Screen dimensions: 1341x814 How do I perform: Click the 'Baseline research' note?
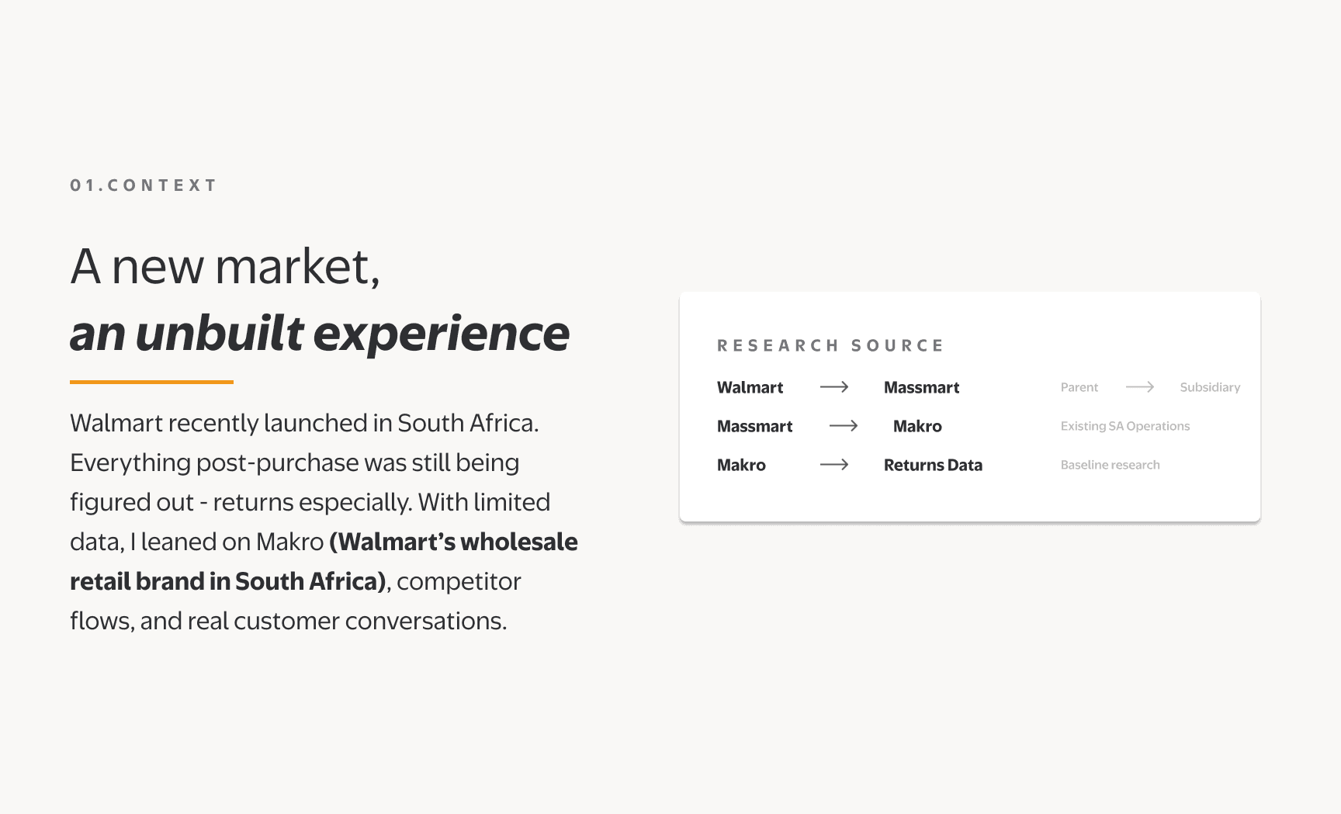pyautogui.click(x=1111, y=465)
